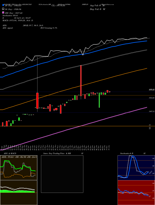Image resolution: width=155 pixels, height=205 pixels.
Task: Open the red-background RSI mini chart
Action: tap(136, 193)
